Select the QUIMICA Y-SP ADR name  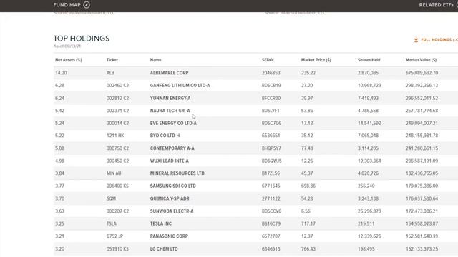tap(170, 198)
